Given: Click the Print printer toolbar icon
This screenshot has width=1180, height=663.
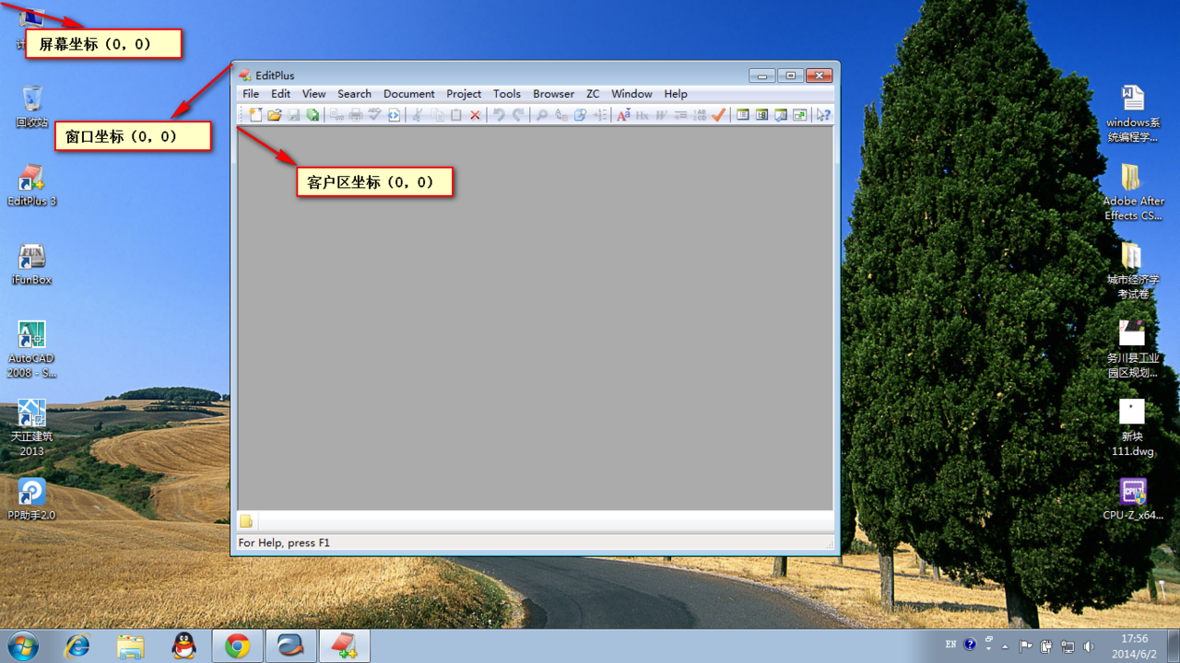Looking at the screenshot, I should 355,115.
